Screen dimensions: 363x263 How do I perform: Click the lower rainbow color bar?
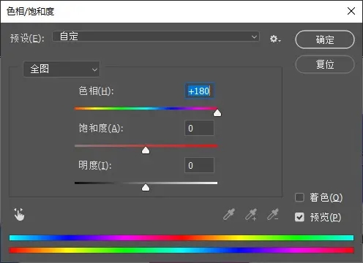181,250
